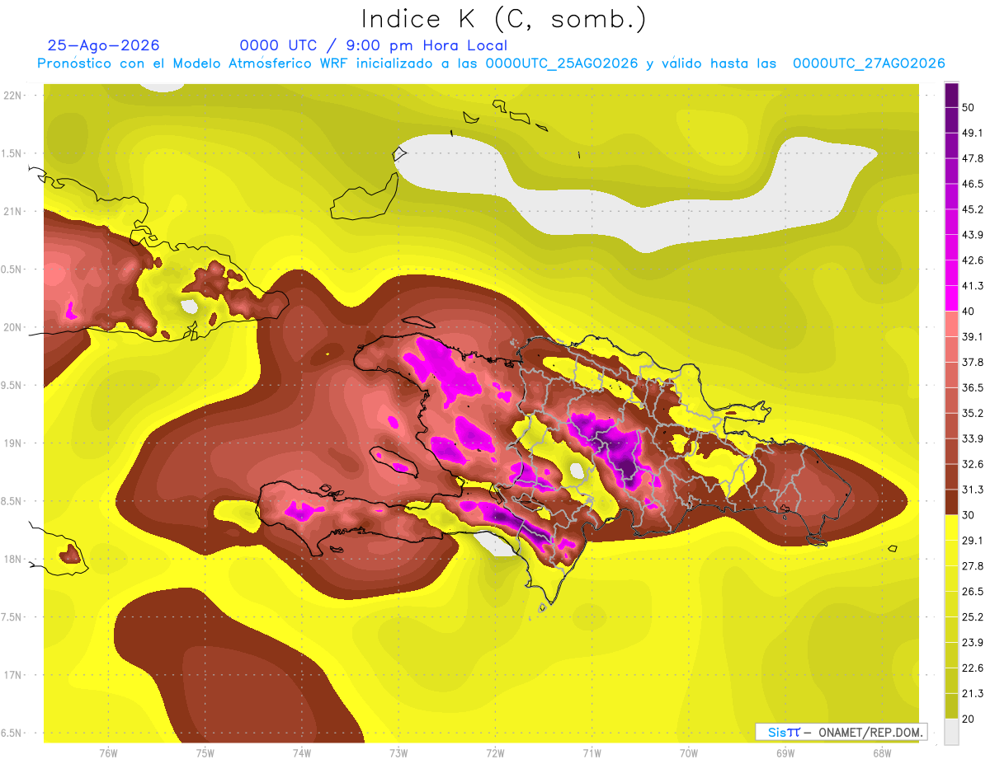Click the colorbar value '32.6'

[x=972, y=464]
